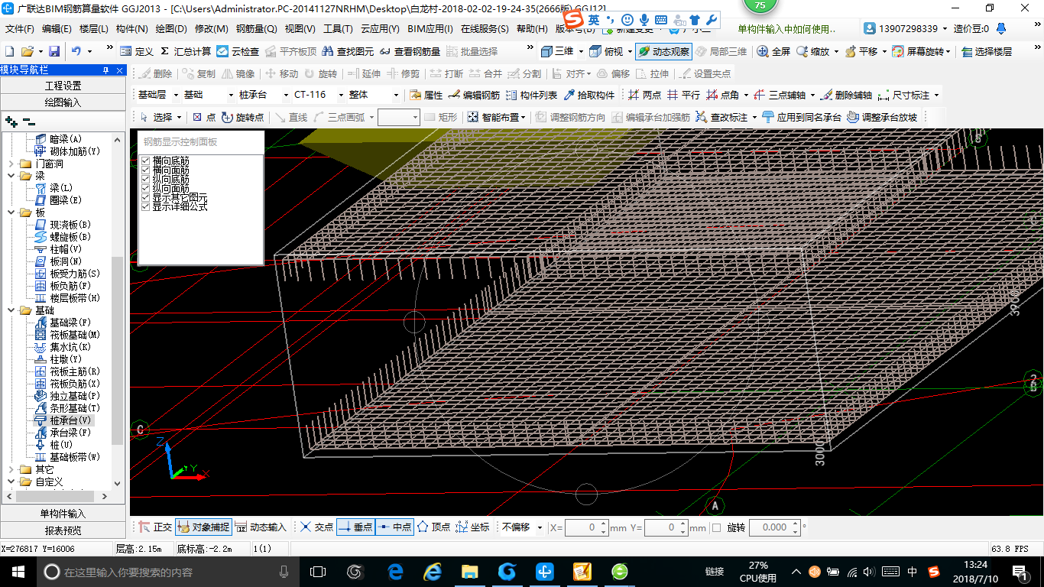The image size is (1044, 587).
Task: Toggle 横向面筋 checkbox
Action: point(145,170)
